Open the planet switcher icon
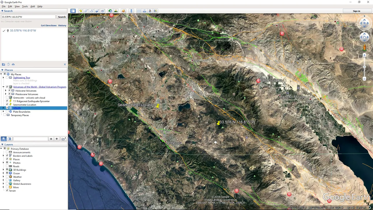The width and height of the screenshot is (373, 210). (x=124, y=11)
